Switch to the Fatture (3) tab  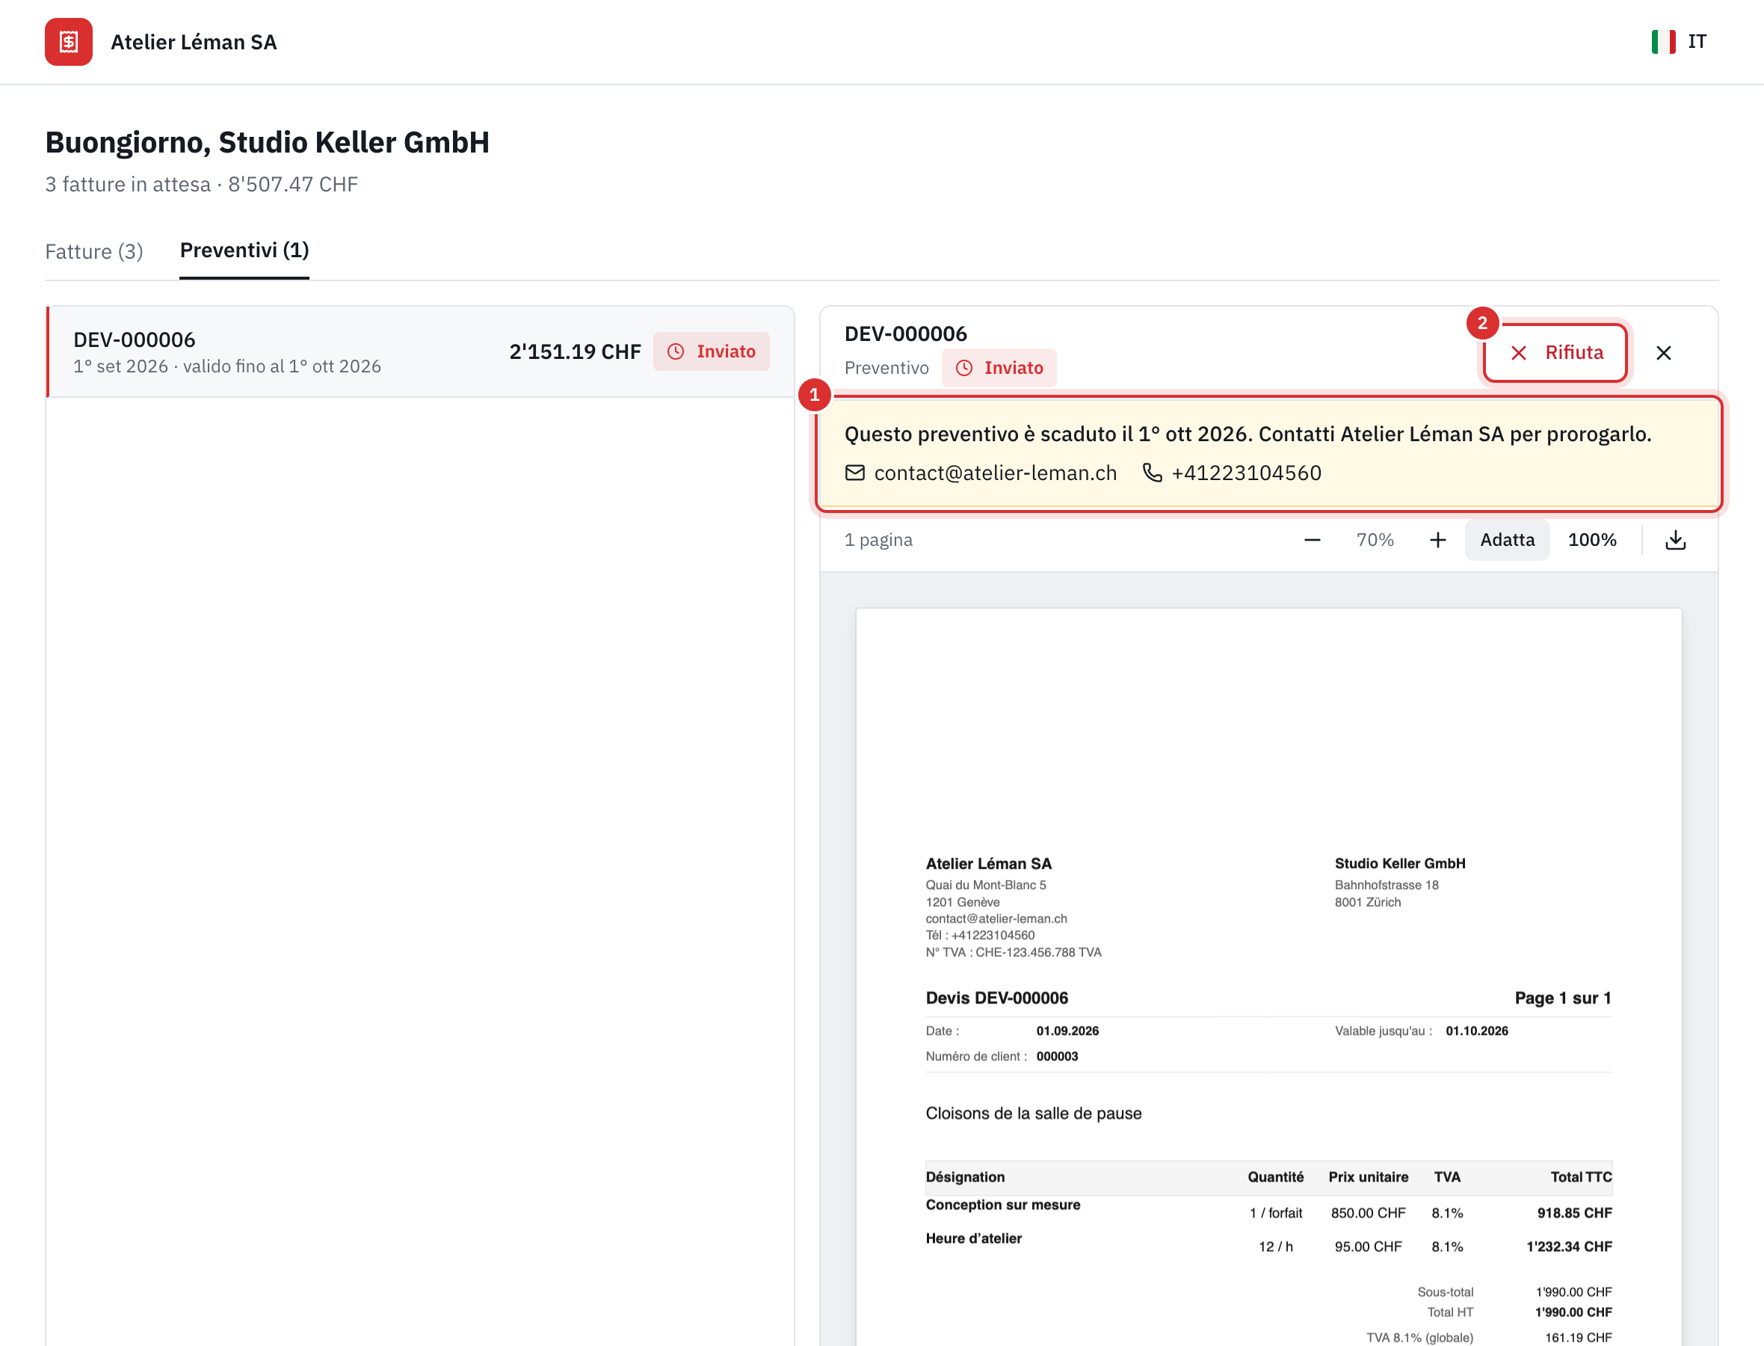click(x=93, y=251)
